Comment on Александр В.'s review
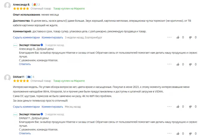204x140 pixels. pos(52,38)
